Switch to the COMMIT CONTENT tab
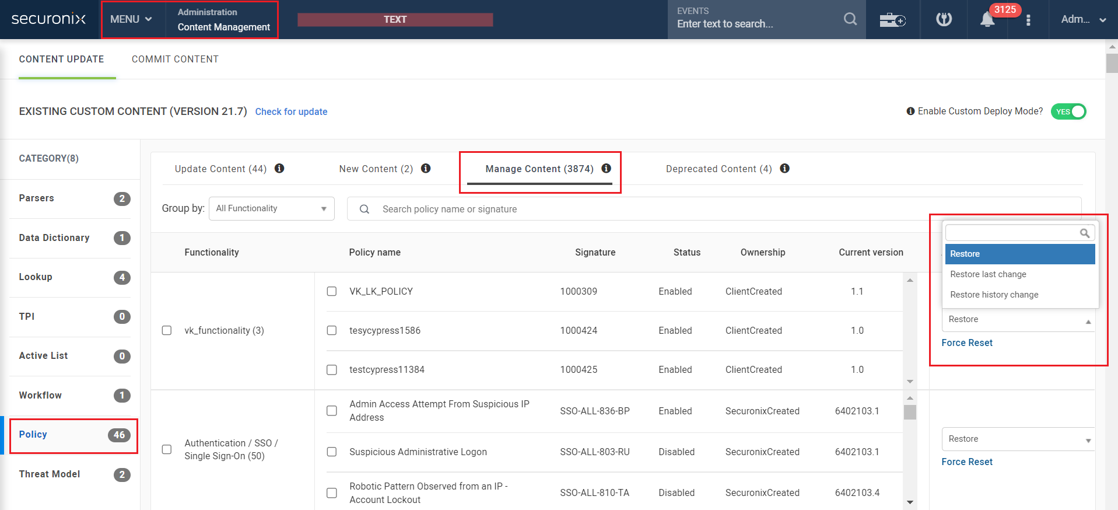Screen dimensions: 1118x510 click(x=175, y=59)
